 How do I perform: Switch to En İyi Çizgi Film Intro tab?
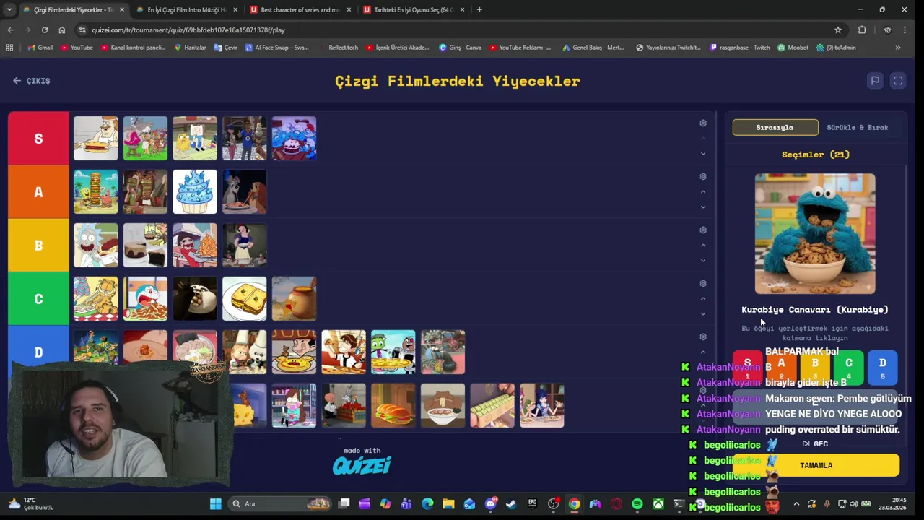tap(186, 9)
